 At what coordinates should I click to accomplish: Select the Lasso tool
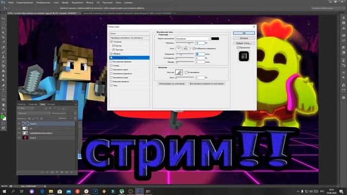(3, 28)
